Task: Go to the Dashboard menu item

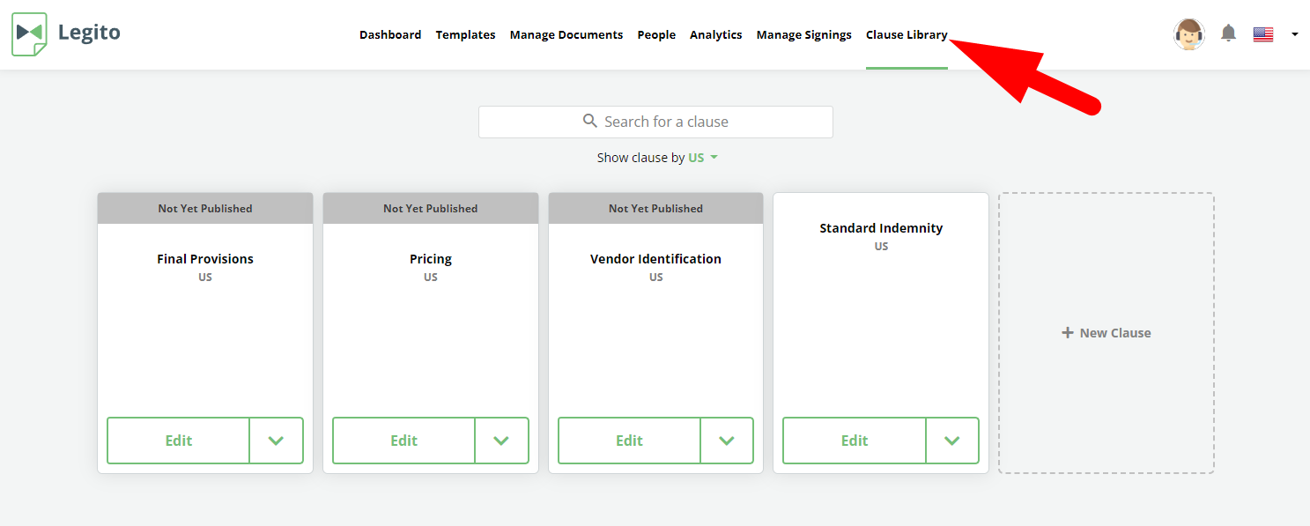Action: pyautogui.click(x=390, y=34)
